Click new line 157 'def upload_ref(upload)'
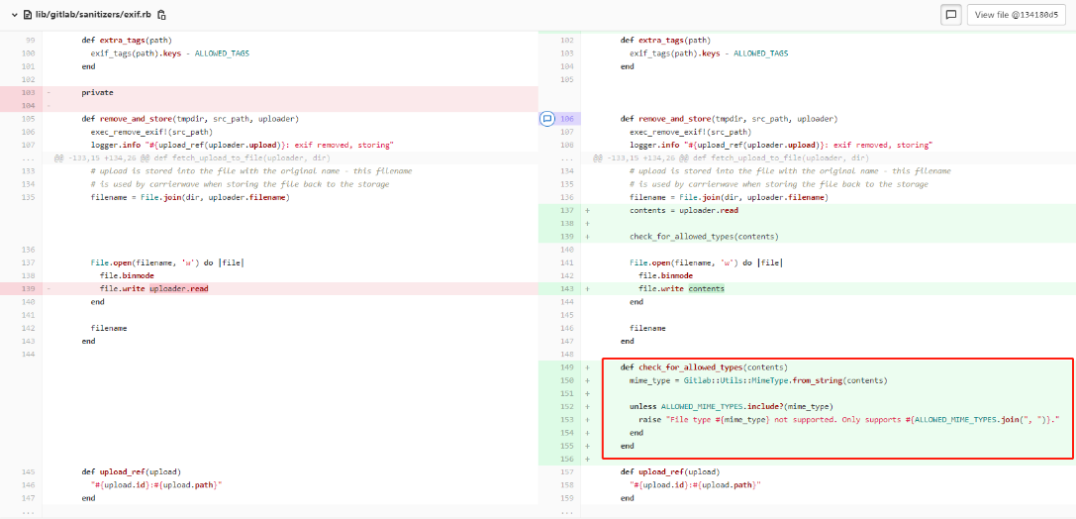This screenshot has width=1076, height=519. [x=670, y=471]
